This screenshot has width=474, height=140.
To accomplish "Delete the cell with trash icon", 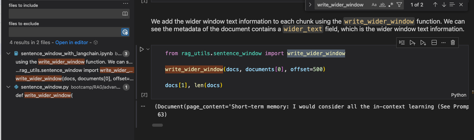I will (x=453, y=43).
